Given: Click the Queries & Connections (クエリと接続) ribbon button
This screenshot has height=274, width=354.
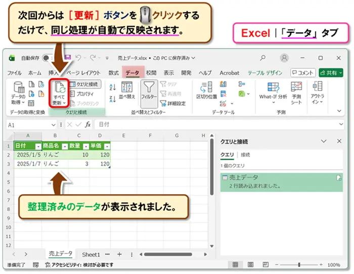Looking at the screenshot, I should tap(85, 84).
